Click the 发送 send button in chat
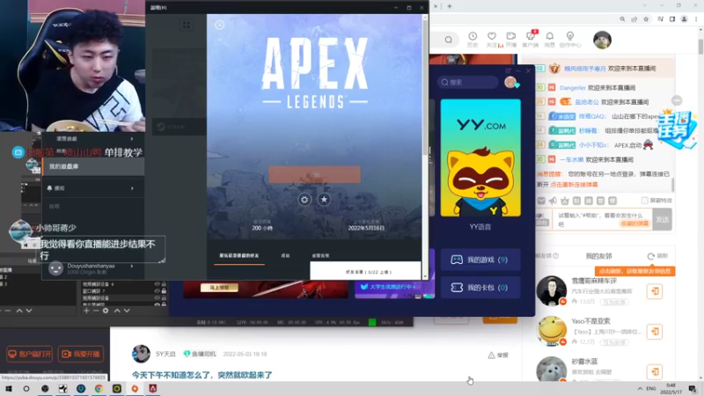This screenshot has height=396, width=704. (662, 219)
